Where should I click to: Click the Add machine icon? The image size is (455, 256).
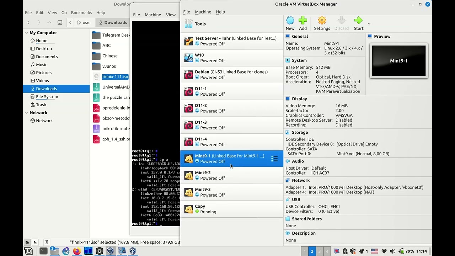(303, 23)
